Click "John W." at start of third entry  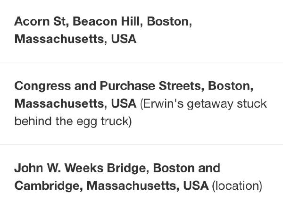[38, 168]
